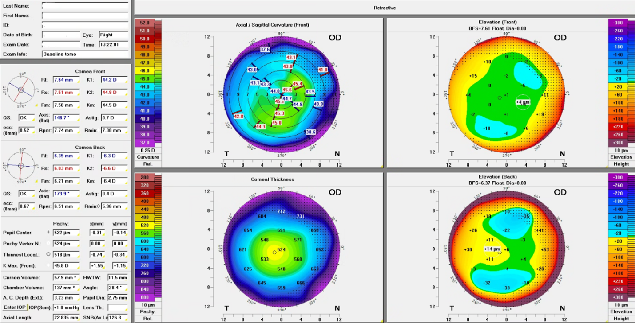635x323 pixels.
Task: Click the Pupil Center cross symbol
Action: [x=48, y=233]
